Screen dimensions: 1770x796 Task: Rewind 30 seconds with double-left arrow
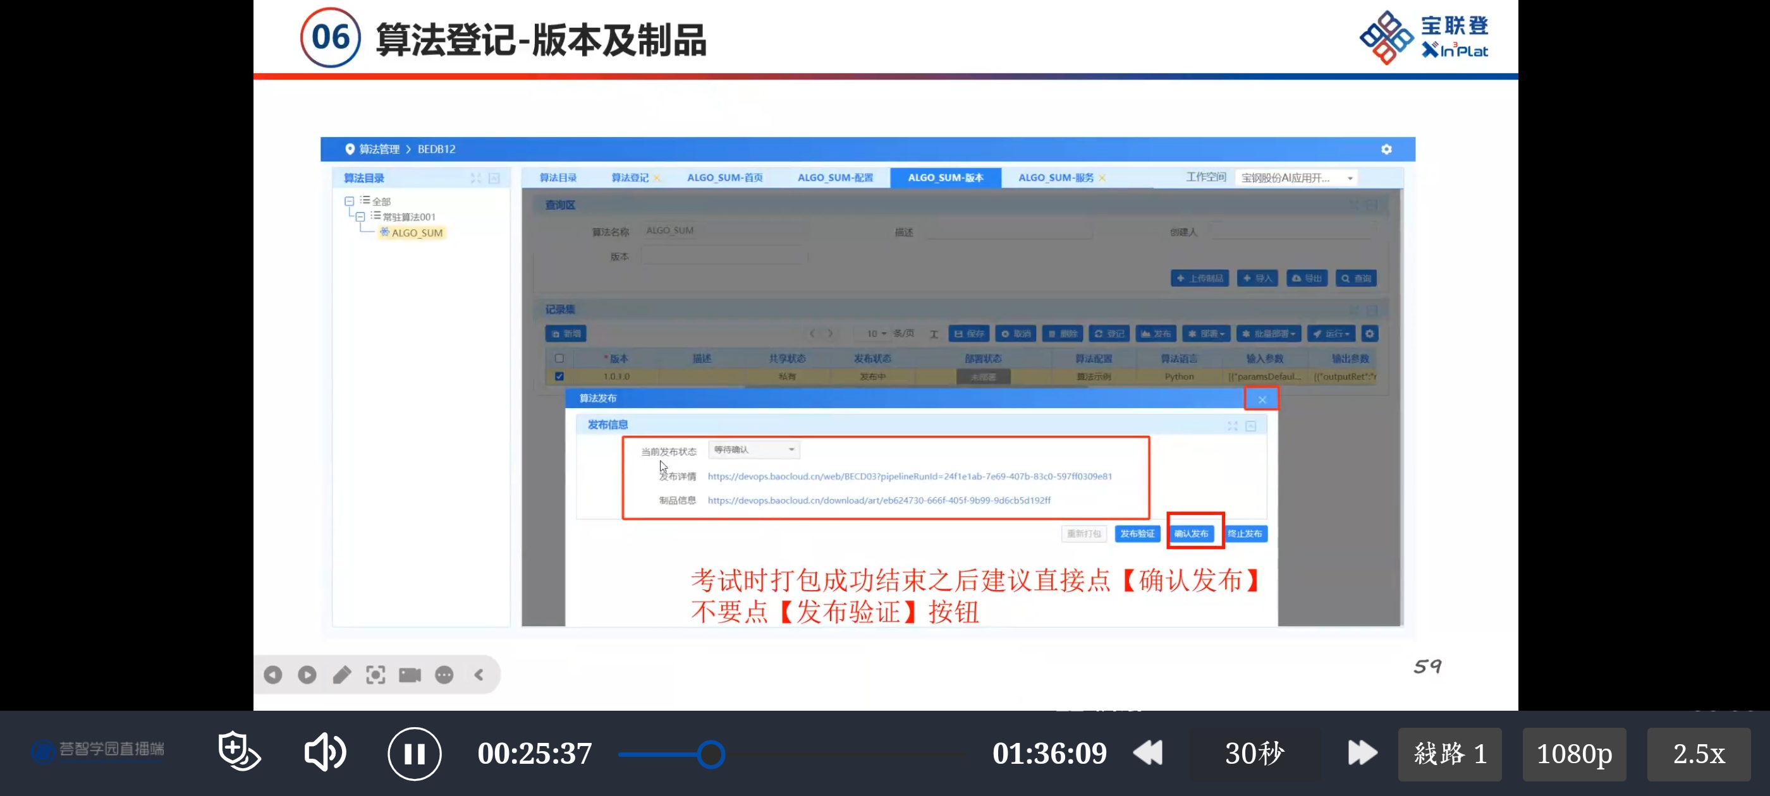pos(1148,753)
